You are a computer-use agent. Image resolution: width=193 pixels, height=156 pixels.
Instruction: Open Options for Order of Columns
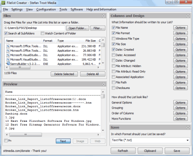tap(181, 113)
